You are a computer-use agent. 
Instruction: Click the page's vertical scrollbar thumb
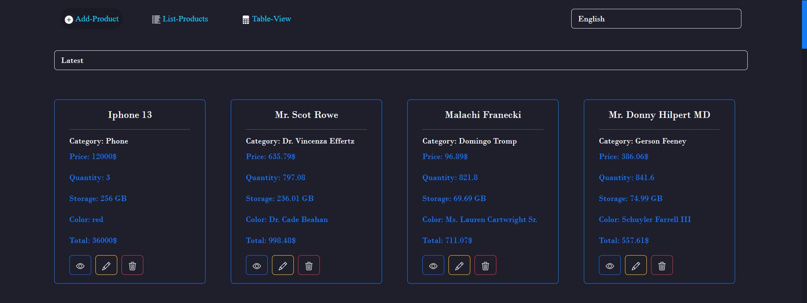pyautogui.click(x=804, y=24)
